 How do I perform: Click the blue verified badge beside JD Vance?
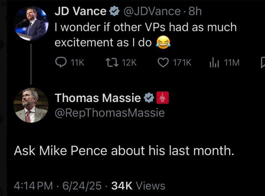[114, 12]
